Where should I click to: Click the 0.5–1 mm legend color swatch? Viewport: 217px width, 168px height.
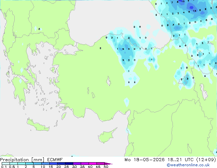[14, 164]
